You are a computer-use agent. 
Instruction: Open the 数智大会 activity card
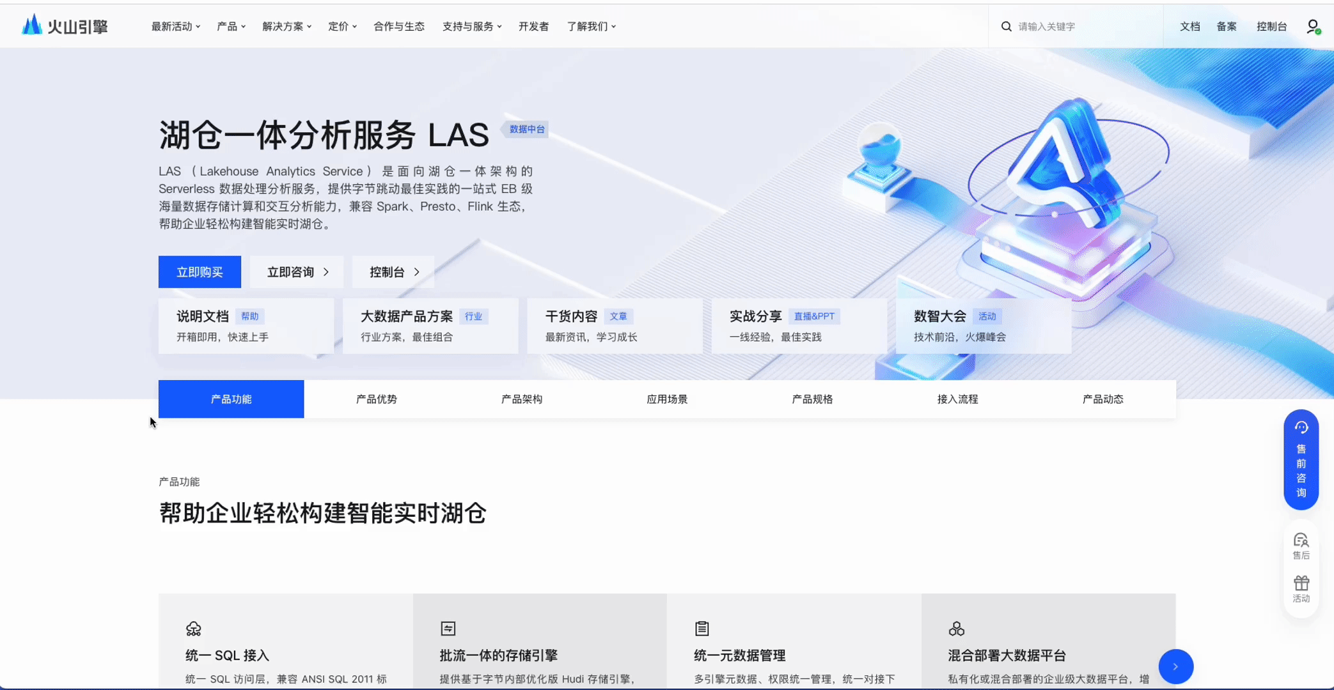tap(984, 326)
